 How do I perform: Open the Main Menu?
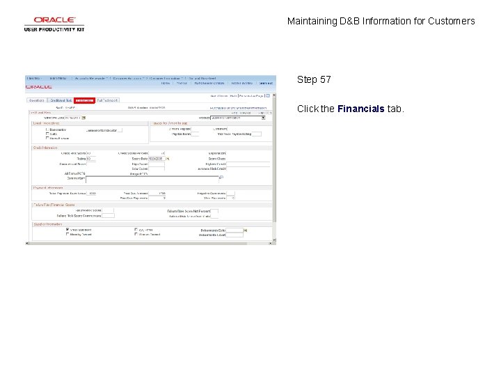coord(58,78)
